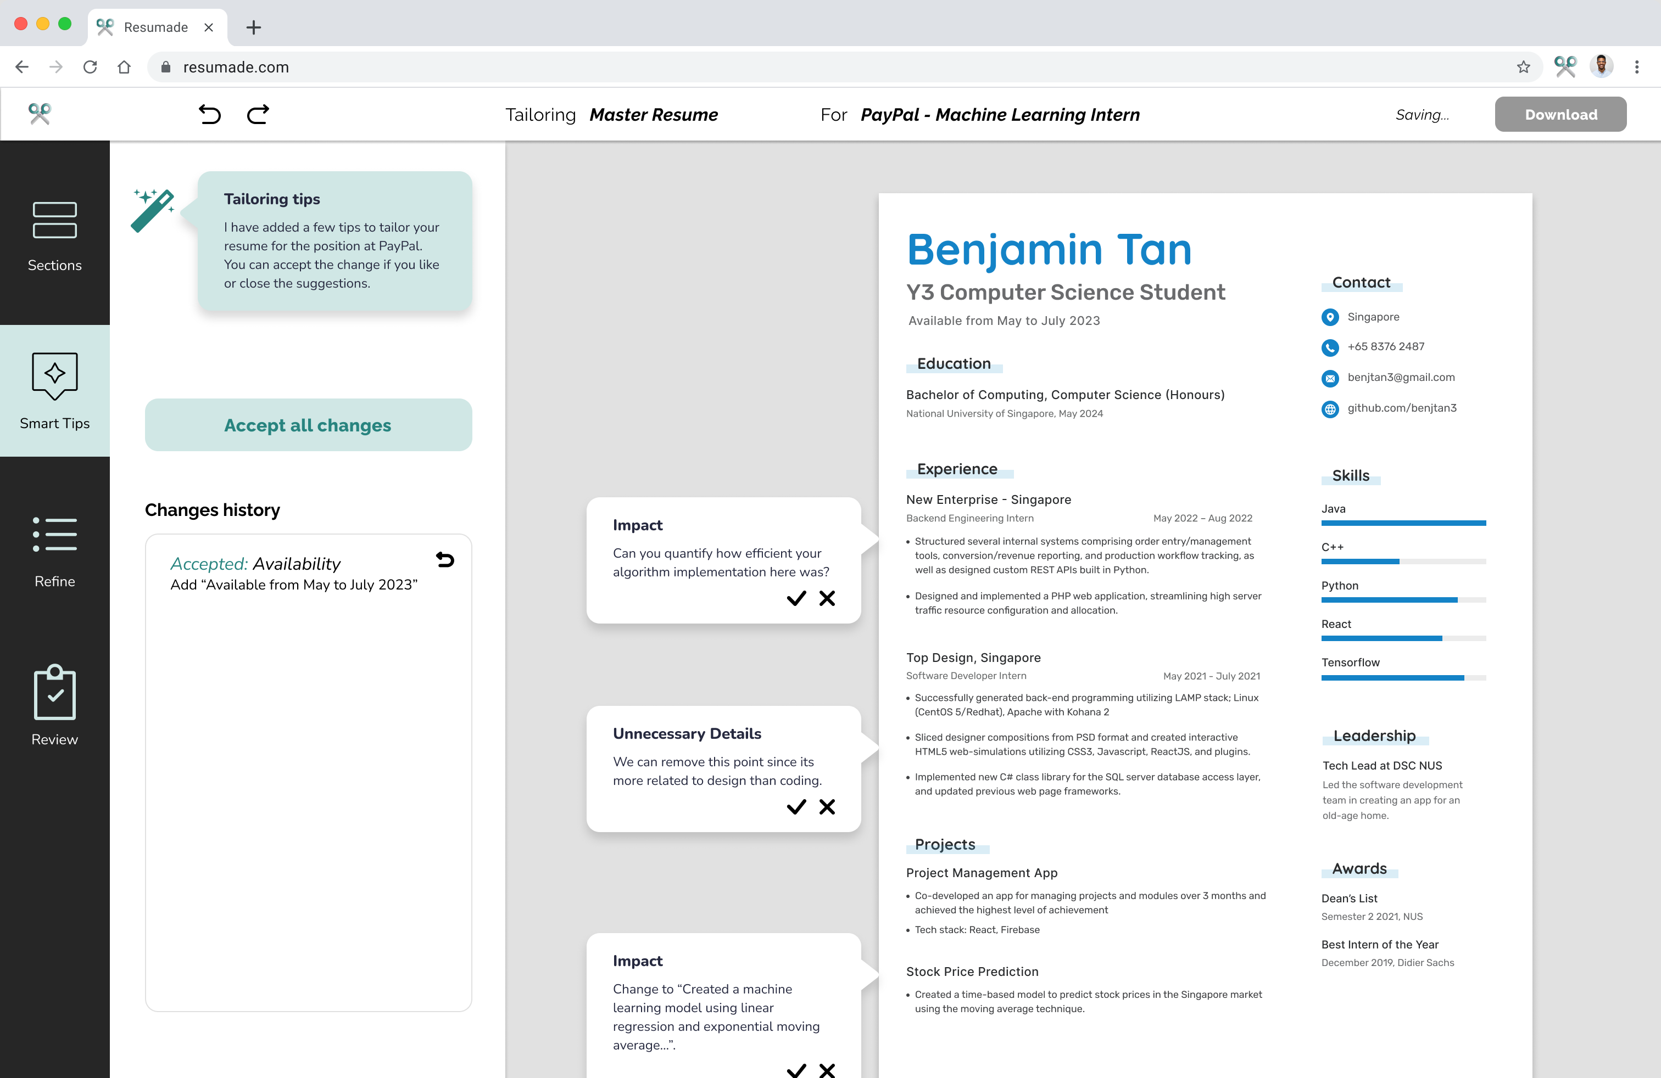Accept the first Impact suggestion checkmark

tap(795, 598)
